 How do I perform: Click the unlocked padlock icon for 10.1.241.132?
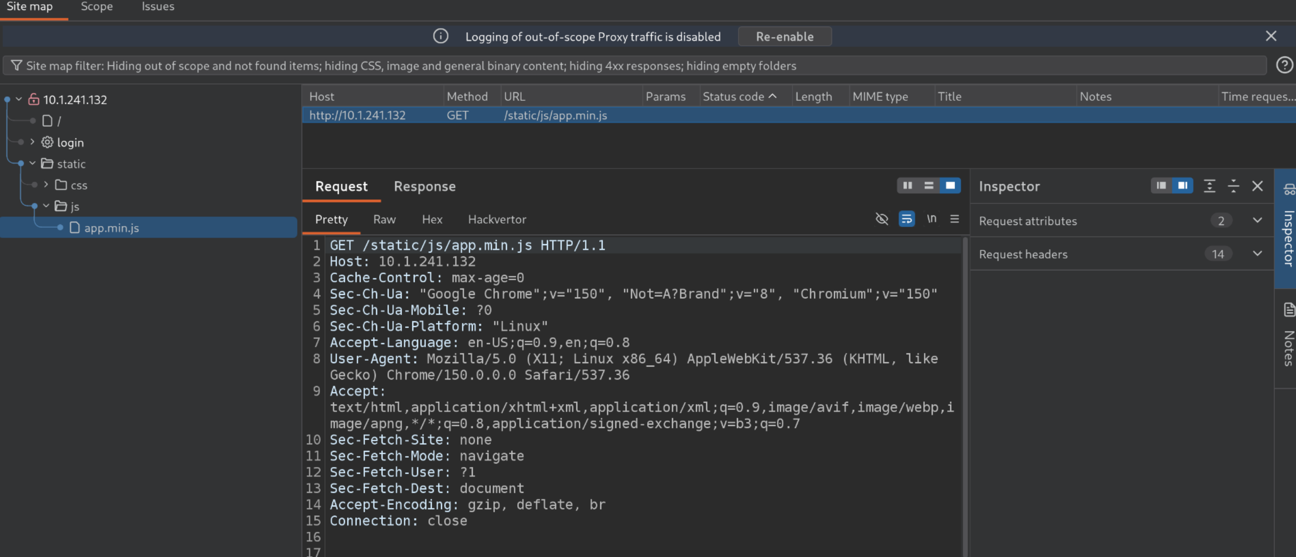(34, 99)
